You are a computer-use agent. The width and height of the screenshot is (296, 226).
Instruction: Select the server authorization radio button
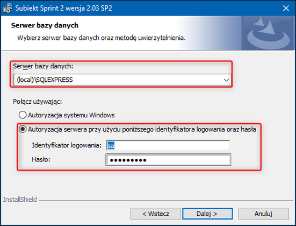(23, 129)
